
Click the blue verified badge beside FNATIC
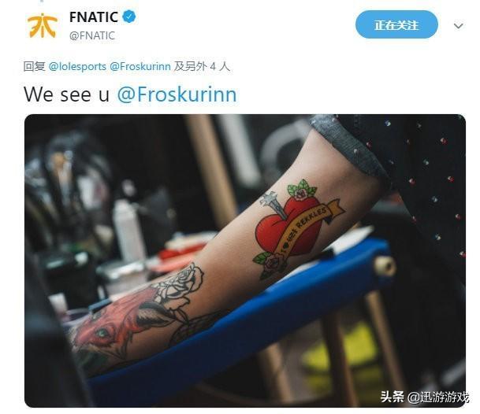coord(129,17)
